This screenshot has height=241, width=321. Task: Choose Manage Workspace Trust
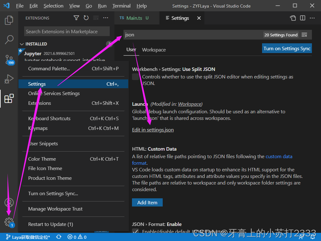(x=73, y=209)
